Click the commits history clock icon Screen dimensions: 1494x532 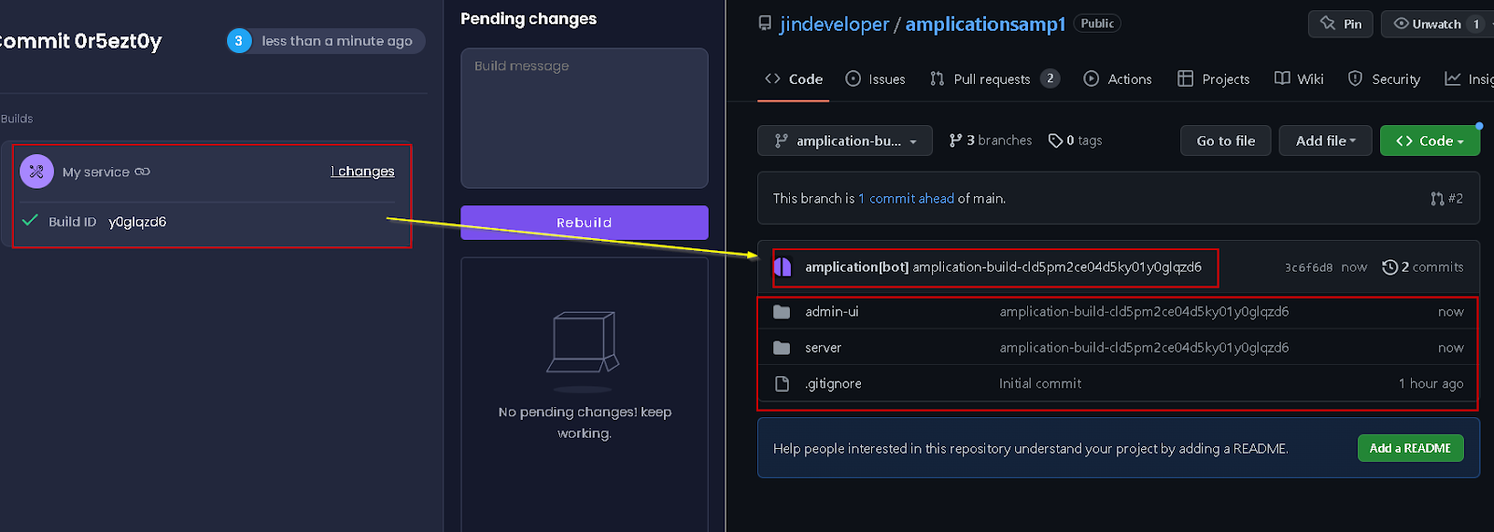(1389, 267)
